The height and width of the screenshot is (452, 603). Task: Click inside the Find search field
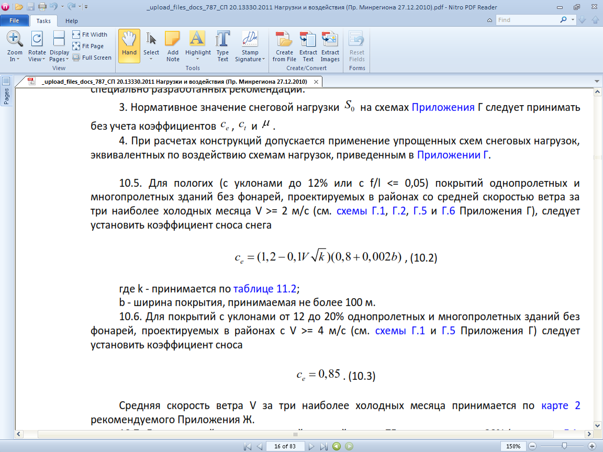pos(526,20)
